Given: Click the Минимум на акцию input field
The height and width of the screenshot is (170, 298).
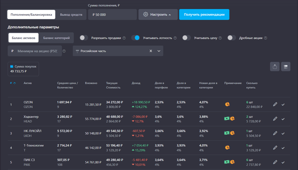Looking at the screenshot, I should click(x=37, y=51).
